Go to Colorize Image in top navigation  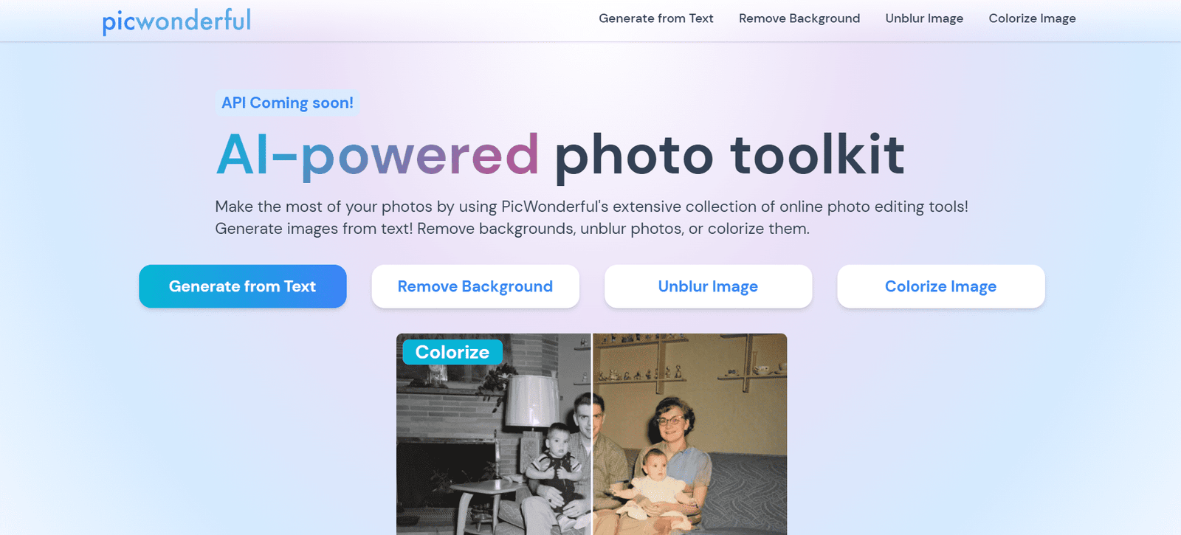click(1032, 18)
